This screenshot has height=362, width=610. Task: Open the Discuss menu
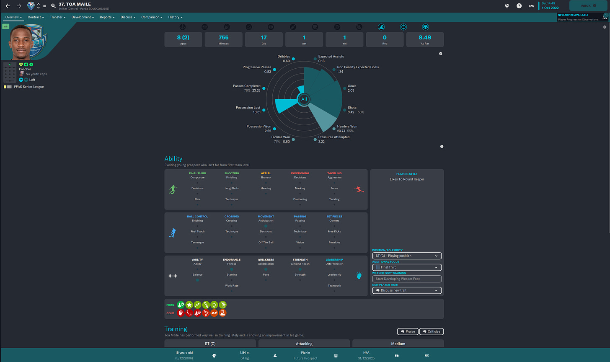(x=128, y=17)
